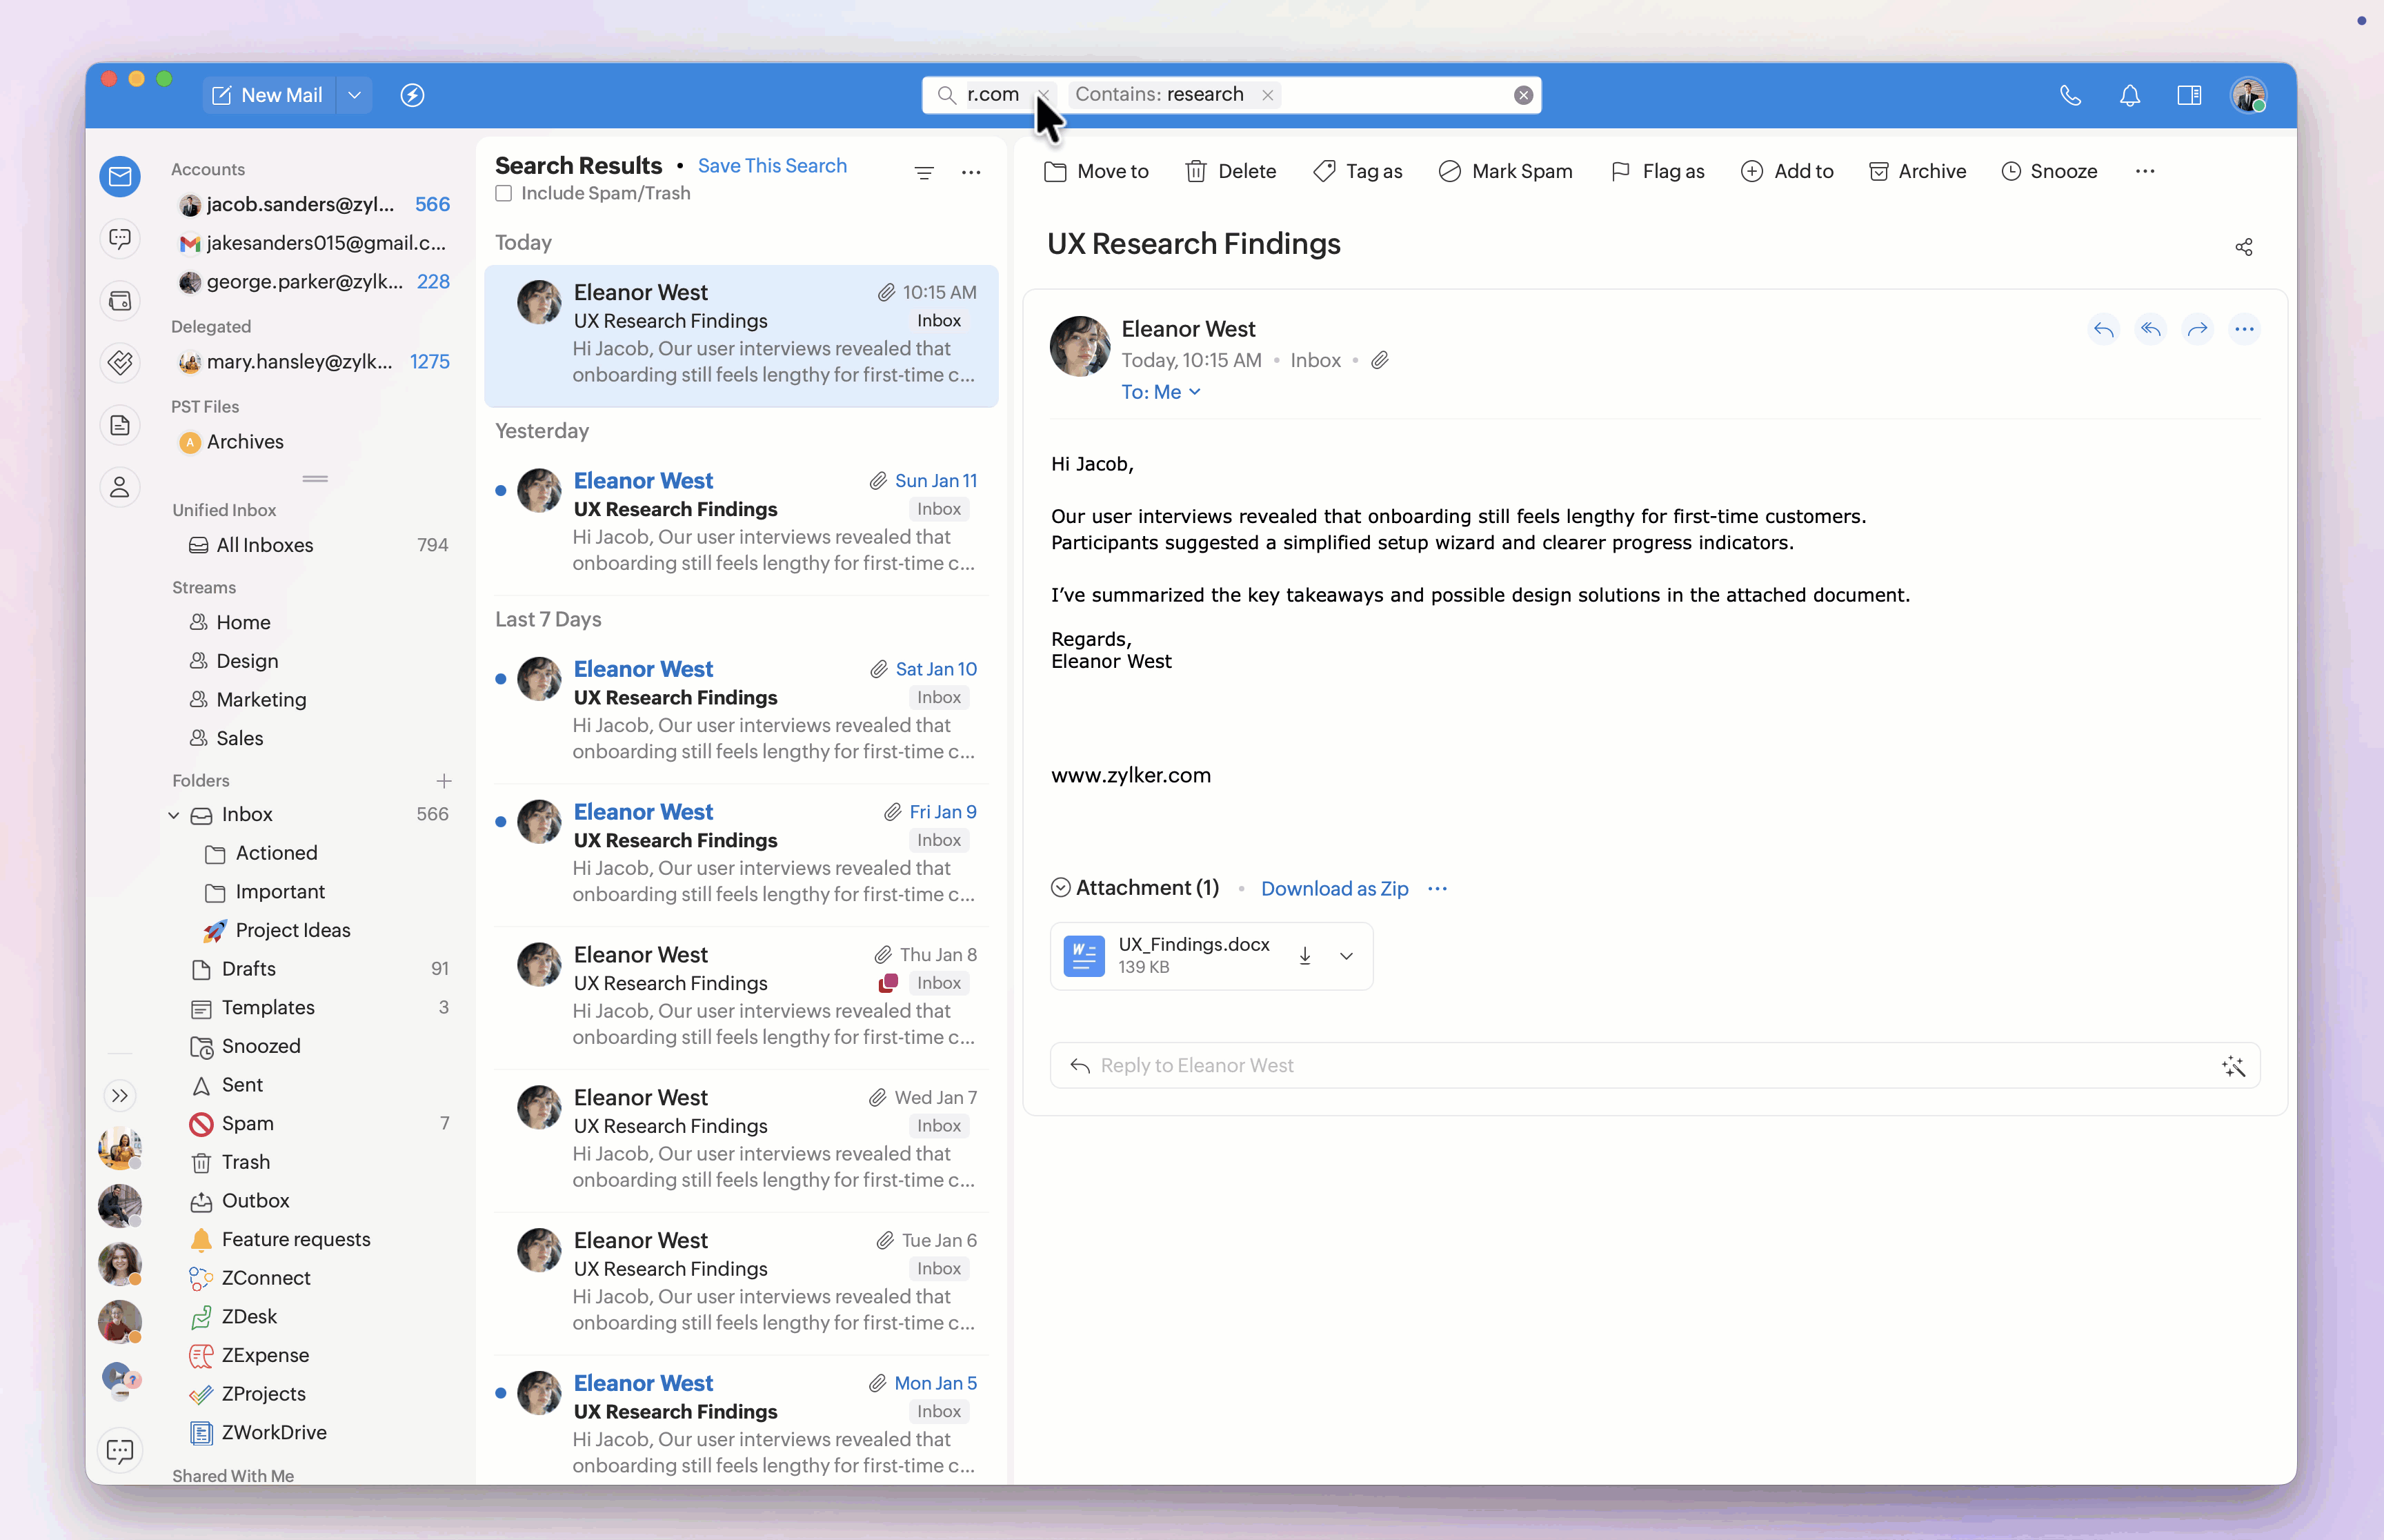Screen dimensions: 2384x1540
Task: Click the phone call icon
Action: click(2070, 95)
